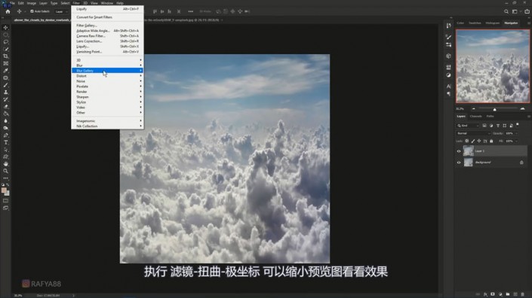Toggle lock transparent pixels
Viewport: 532px width, 298px height.
[467, 141]
